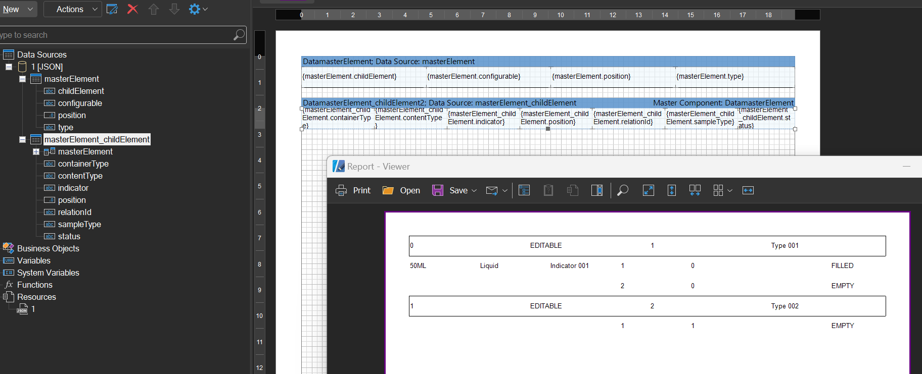Click the two pages view icon
This screenshot has height=374, width=922.
coord(695,190)
